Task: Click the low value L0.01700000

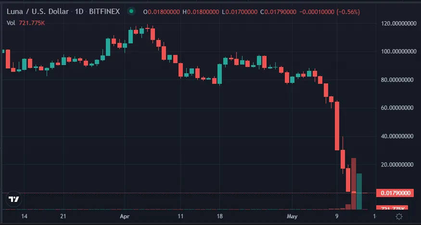Action: [x=239, y=12]
